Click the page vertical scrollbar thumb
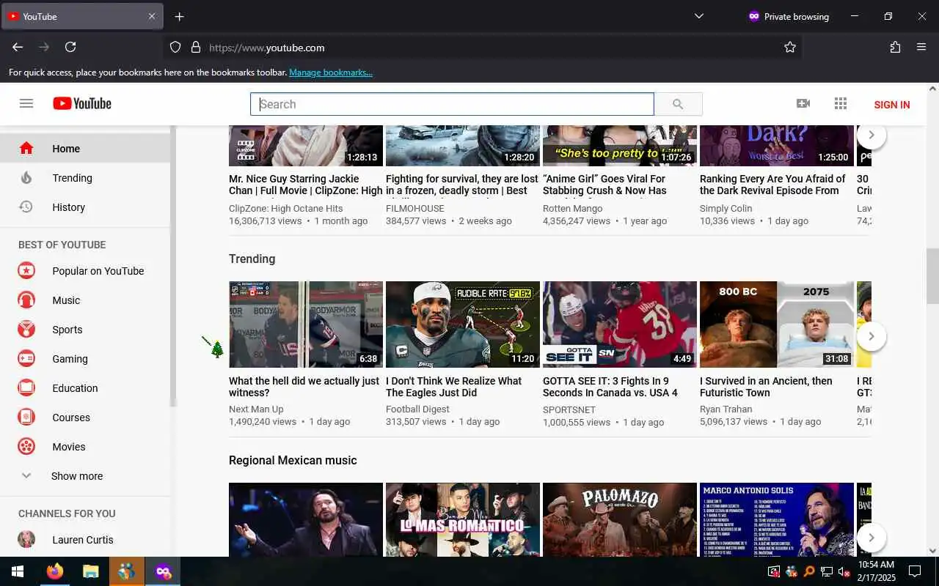This screenshot has height=586, width=939. (932, 276)
